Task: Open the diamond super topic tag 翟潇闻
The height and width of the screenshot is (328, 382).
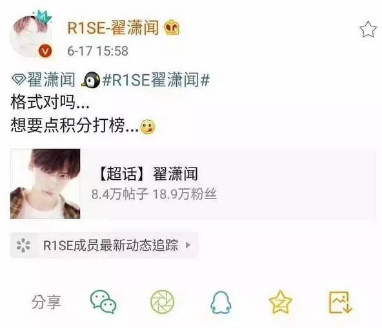Action: (43, 80)
